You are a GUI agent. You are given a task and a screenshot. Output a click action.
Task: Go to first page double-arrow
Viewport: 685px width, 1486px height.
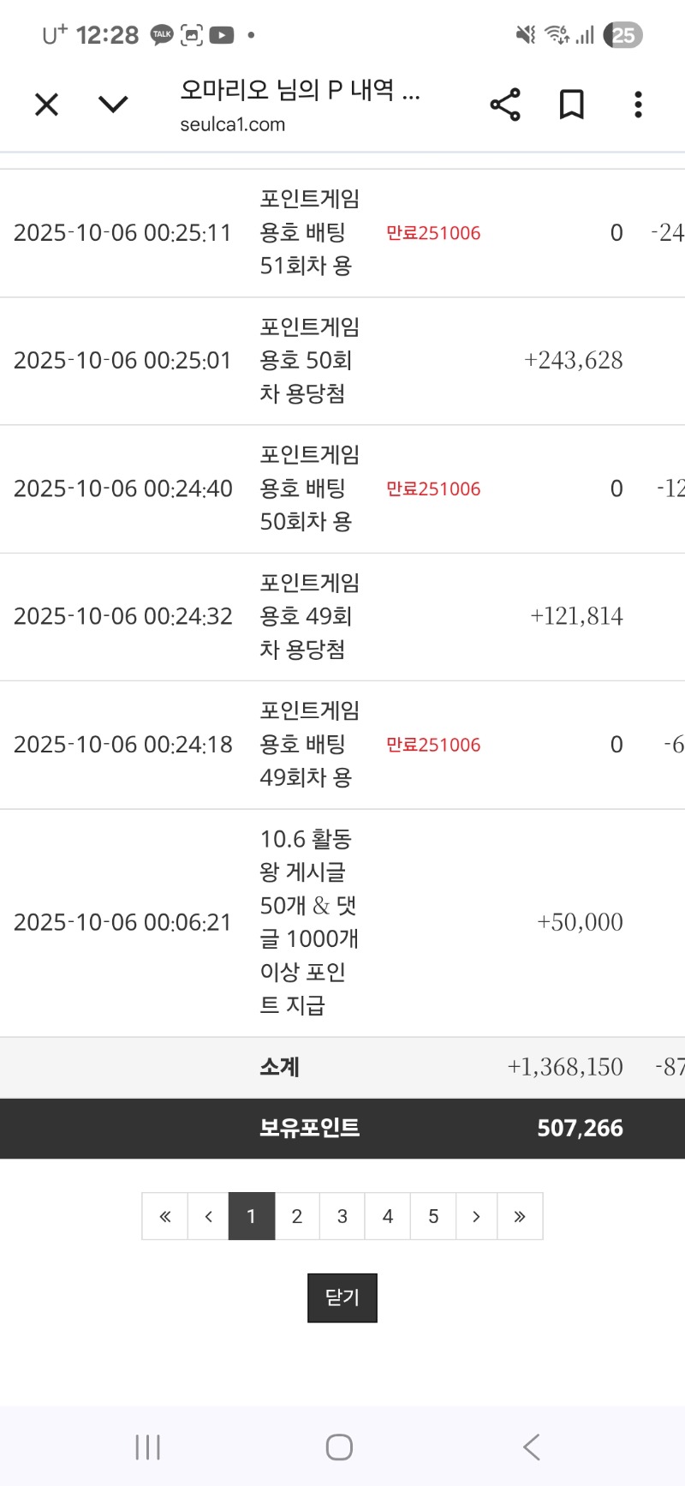[x=165, y=1216]
